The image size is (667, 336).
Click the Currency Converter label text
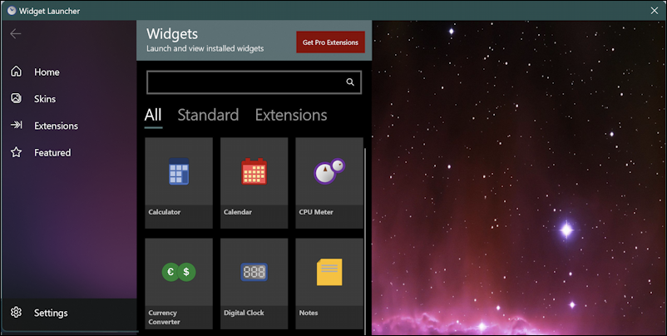tap(164, 317)
